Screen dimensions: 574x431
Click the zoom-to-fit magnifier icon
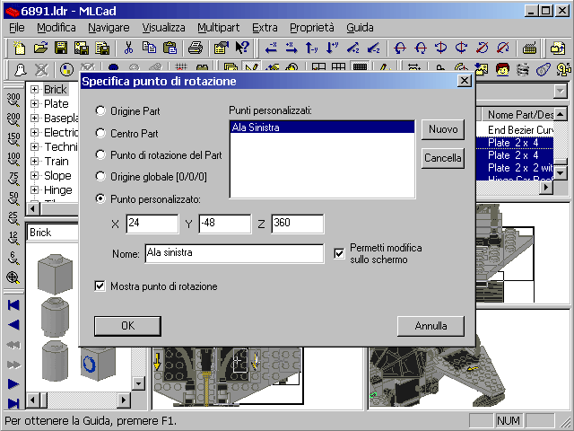click(x=13, y=277)
